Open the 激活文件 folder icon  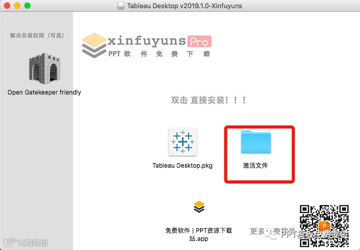(256, 142)
